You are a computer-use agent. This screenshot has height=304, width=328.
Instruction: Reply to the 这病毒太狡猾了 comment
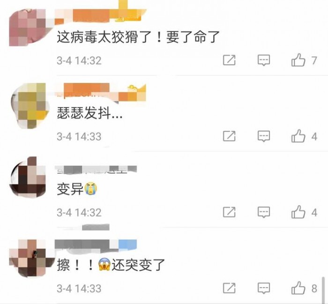263,60
